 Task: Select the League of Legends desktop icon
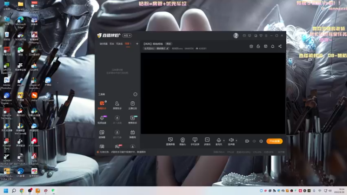tap(34, 83)
